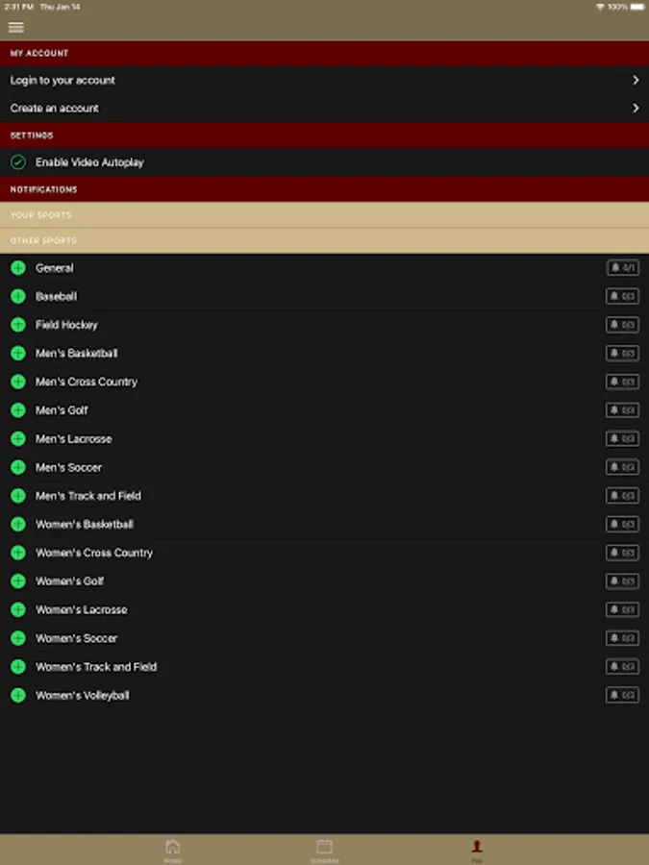Open the Create an account chevron
649x865 pixels.
point(636,108)
